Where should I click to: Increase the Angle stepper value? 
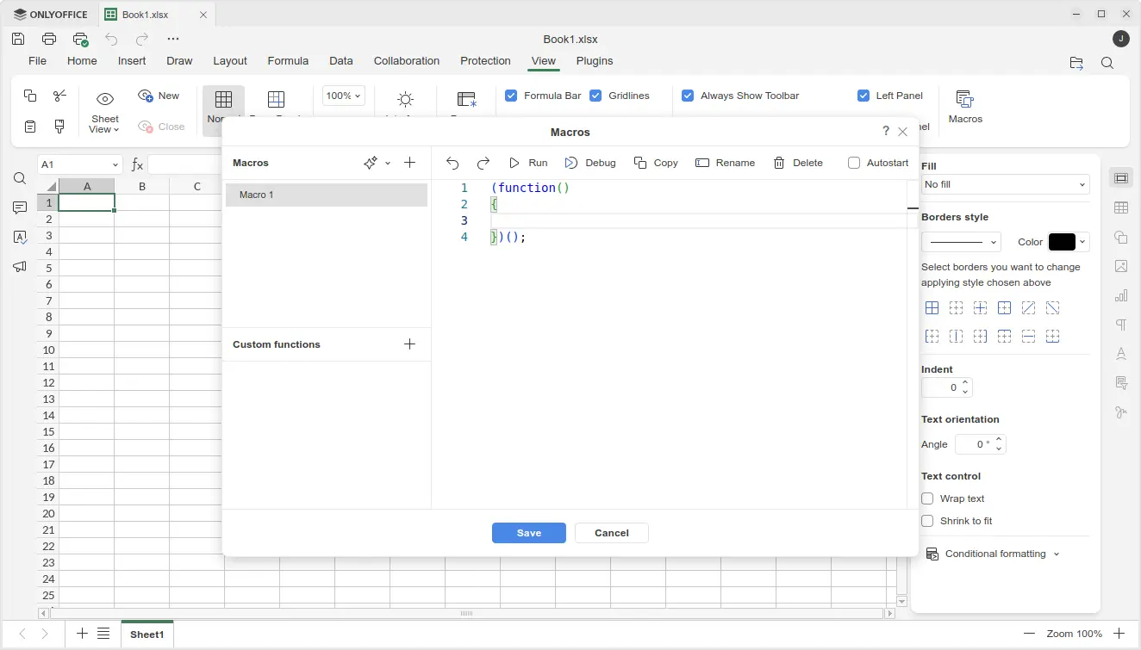[x=999, y=439]
